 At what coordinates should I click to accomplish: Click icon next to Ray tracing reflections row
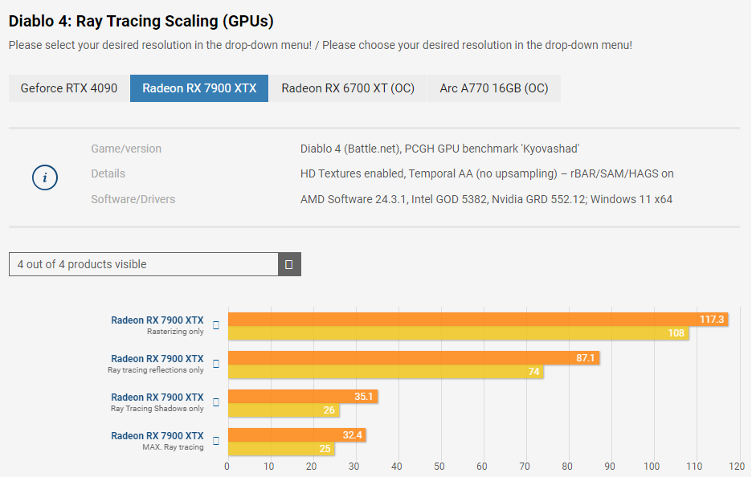(x=215, y=364)
